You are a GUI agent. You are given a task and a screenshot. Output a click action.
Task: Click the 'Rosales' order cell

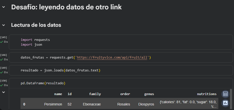pos(124,104)
